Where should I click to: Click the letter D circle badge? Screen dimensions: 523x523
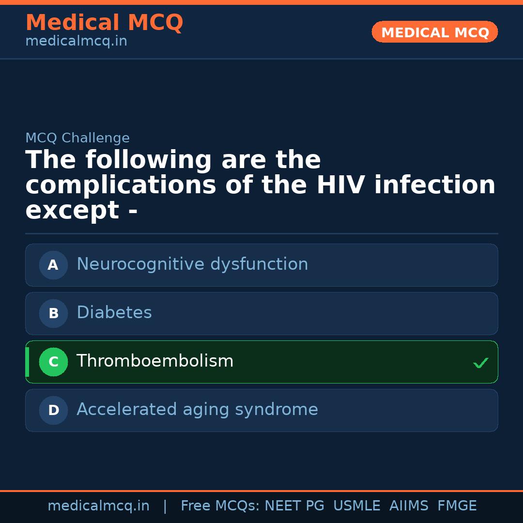pos(53,410)
